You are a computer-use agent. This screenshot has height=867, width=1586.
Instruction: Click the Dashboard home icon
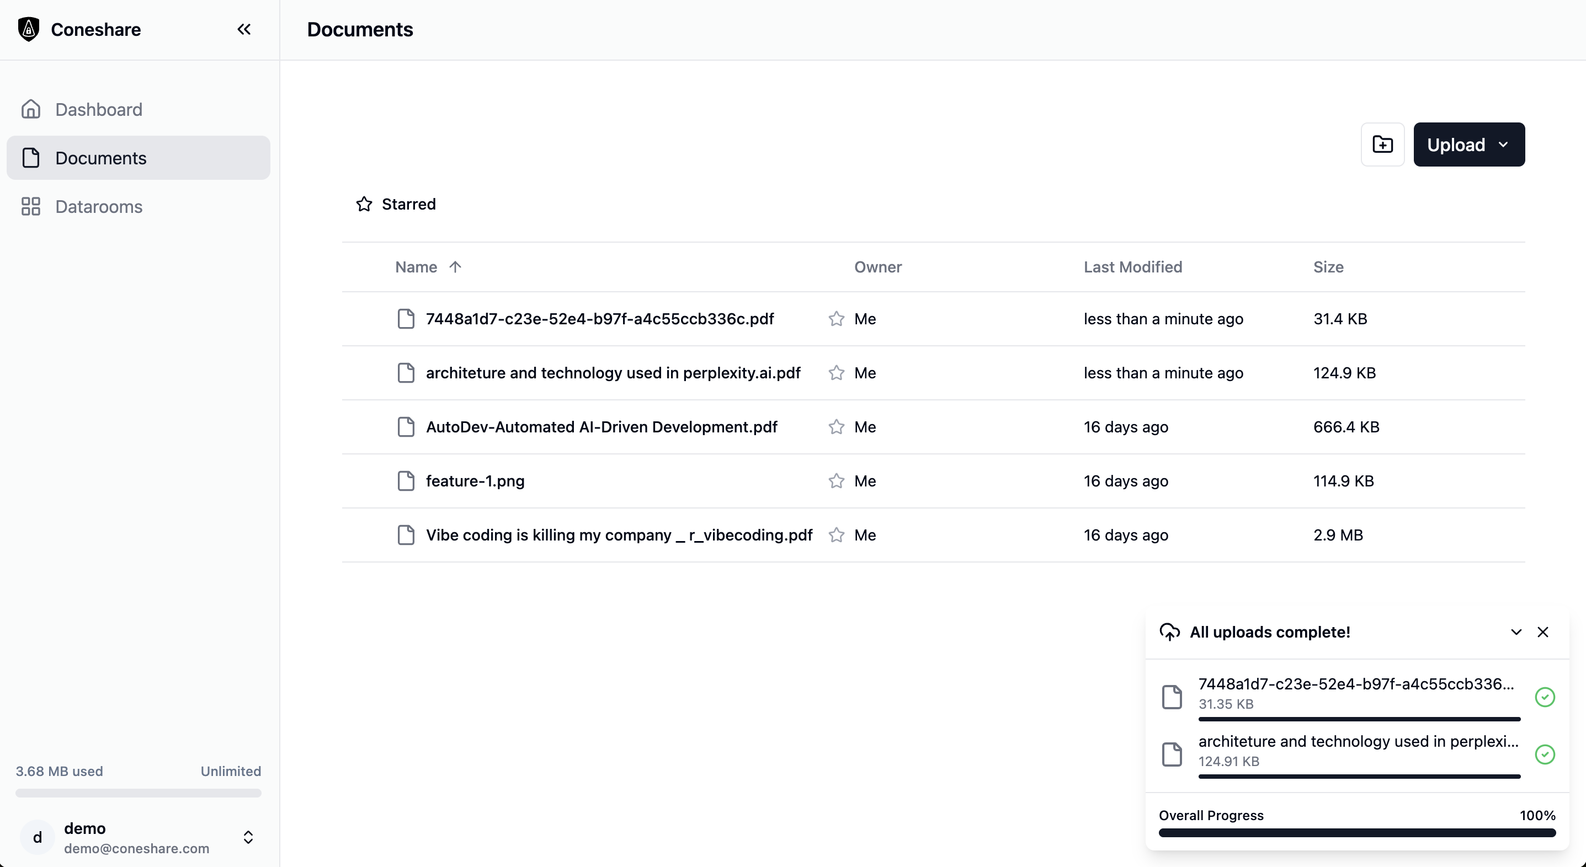coord(31,110)
